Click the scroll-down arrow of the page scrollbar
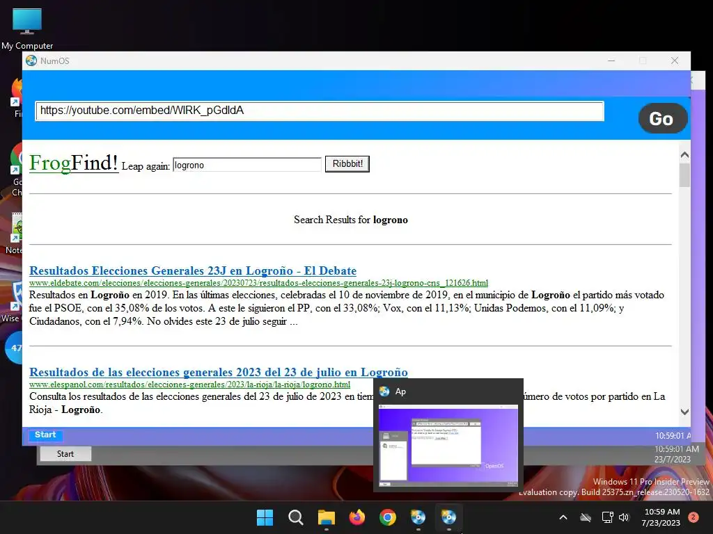713x534 pixels. [x=684, y=412]
